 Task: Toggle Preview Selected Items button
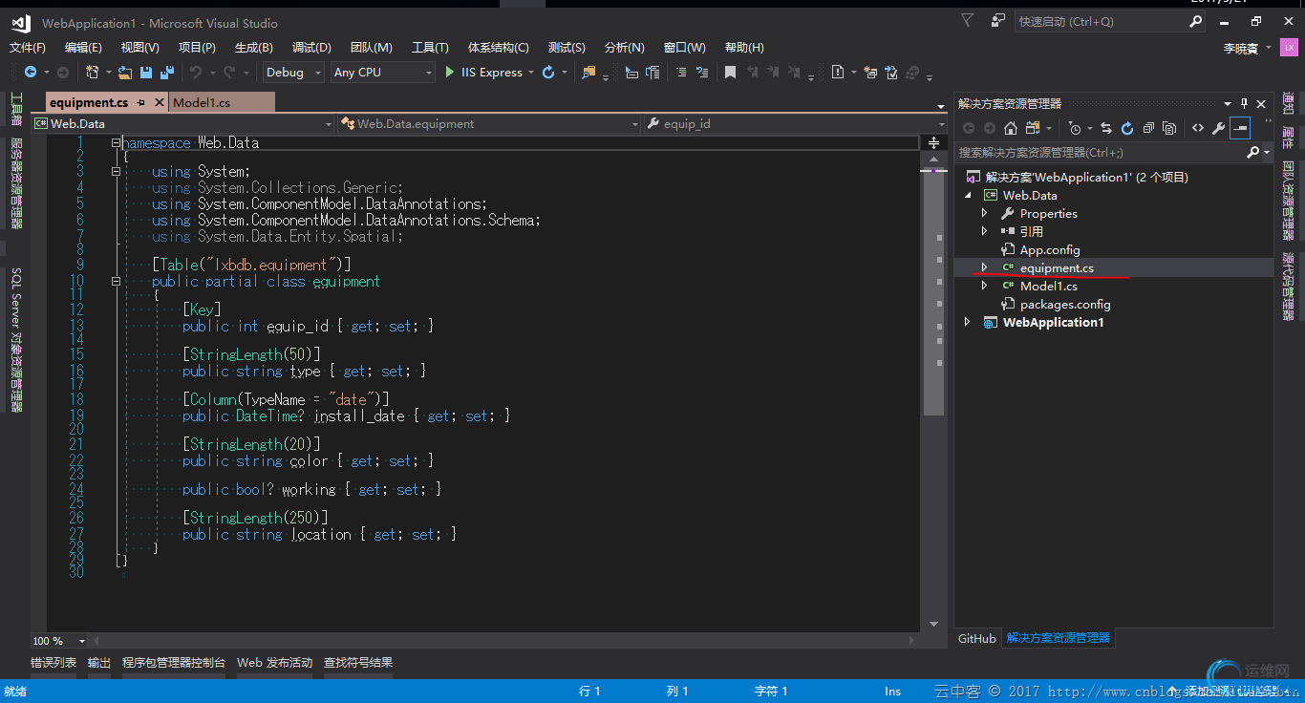pos(1240,128)
